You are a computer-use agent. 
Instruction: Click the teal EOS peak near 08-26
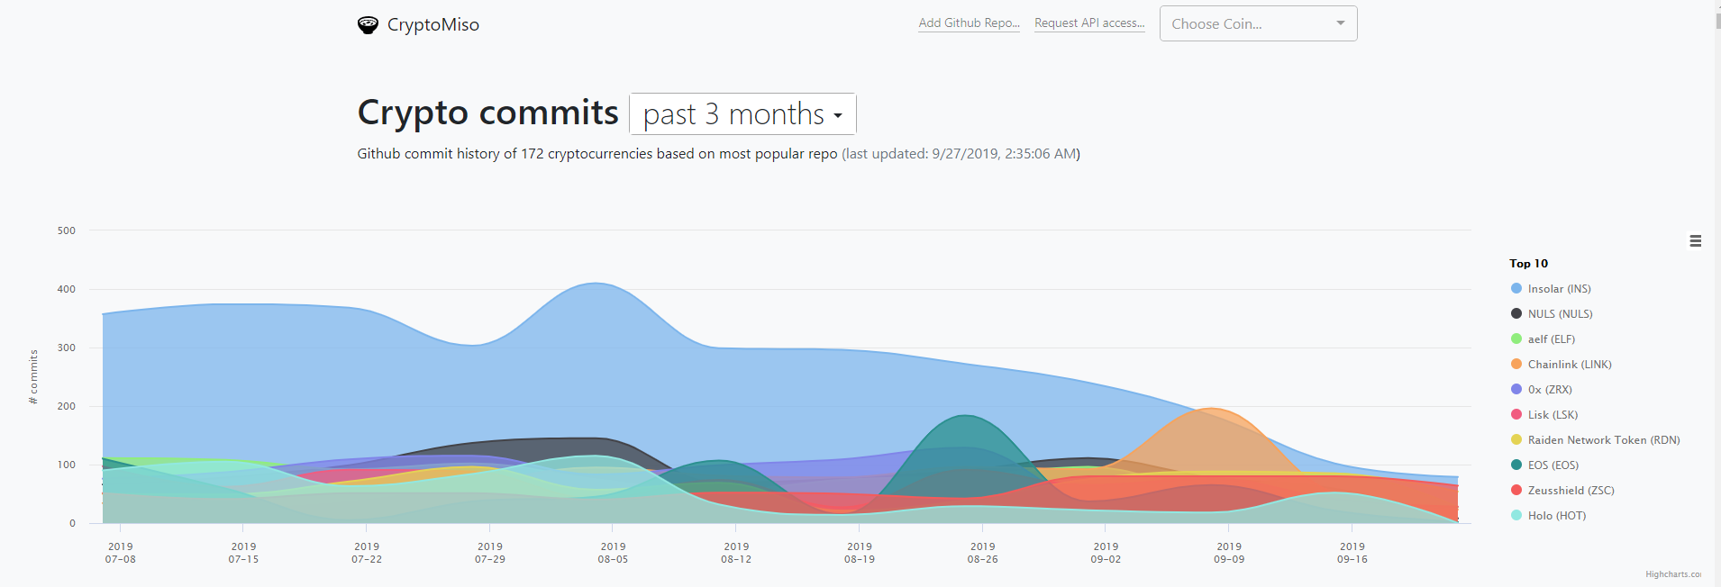[x=965, y=417]
